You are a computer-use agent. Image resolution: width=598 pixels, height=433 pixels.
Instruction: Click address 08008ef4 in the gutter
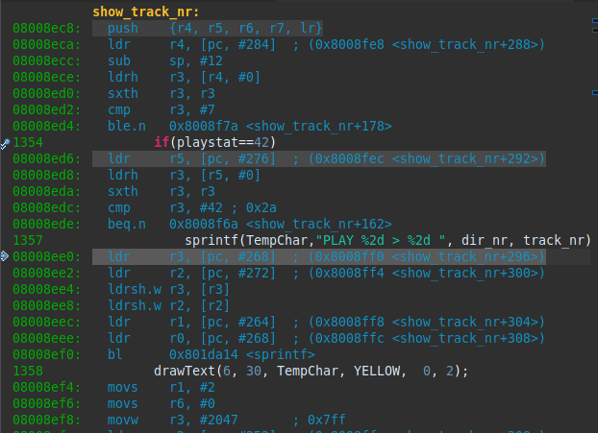tap(46, 388)
